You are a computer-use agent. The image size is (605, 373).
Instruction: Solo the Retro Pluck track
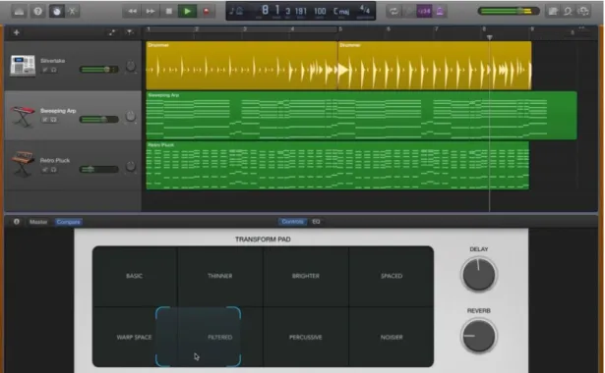click(54, 170)
